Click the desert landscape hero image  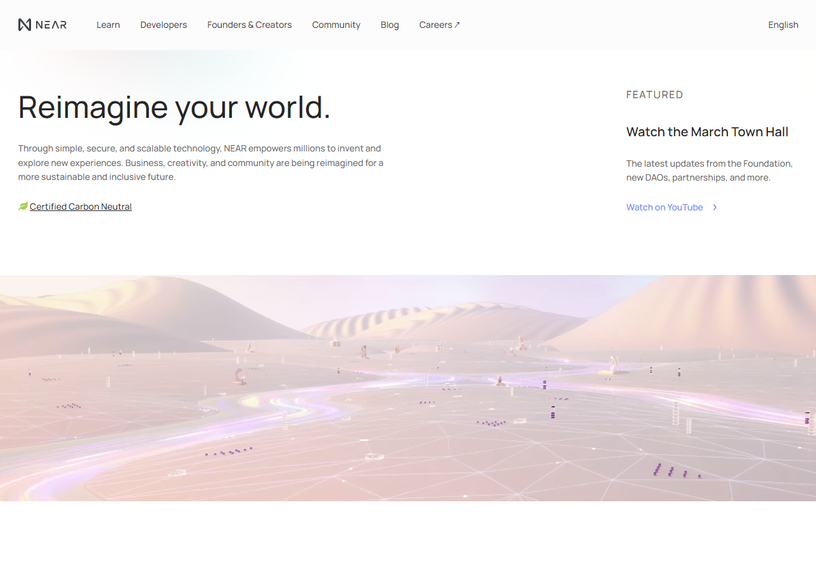(408, 388)
